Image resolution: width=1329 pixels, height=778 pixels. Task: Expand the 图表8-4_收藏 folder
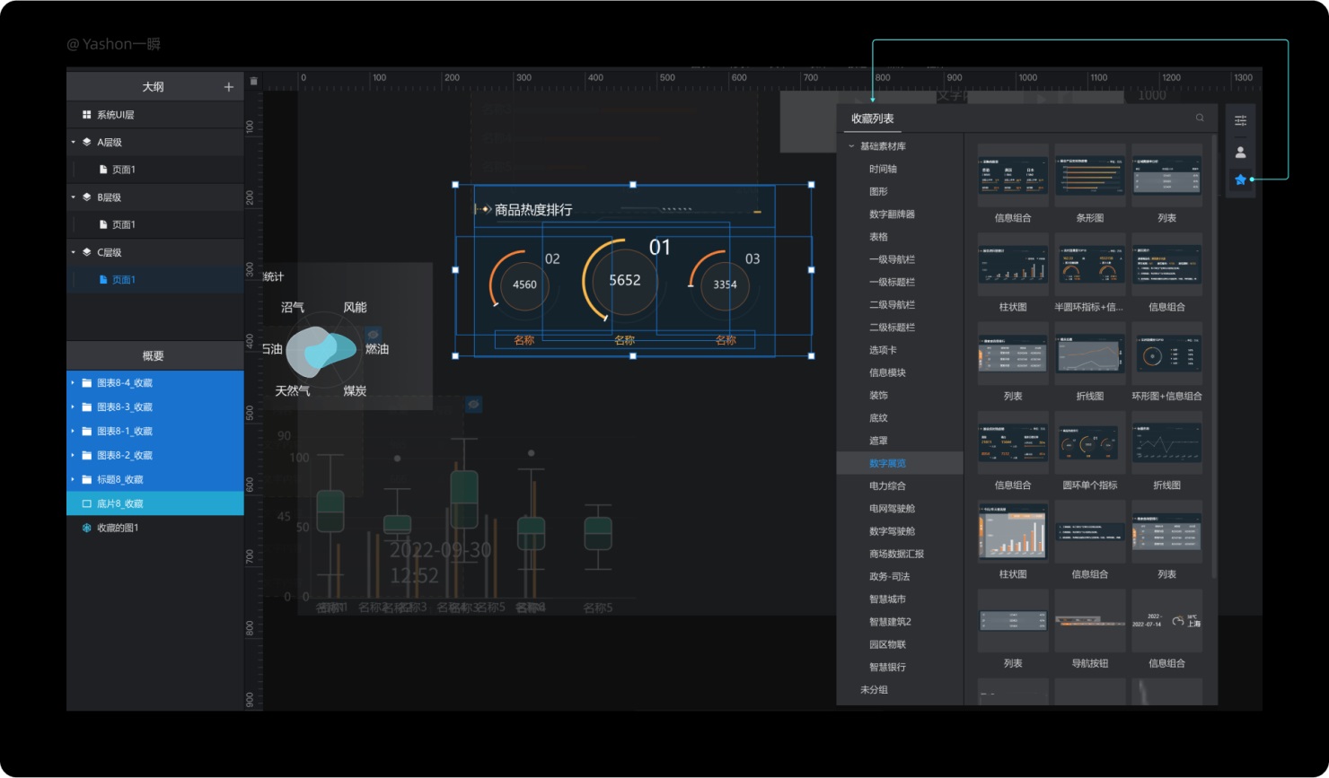point(73,383)
